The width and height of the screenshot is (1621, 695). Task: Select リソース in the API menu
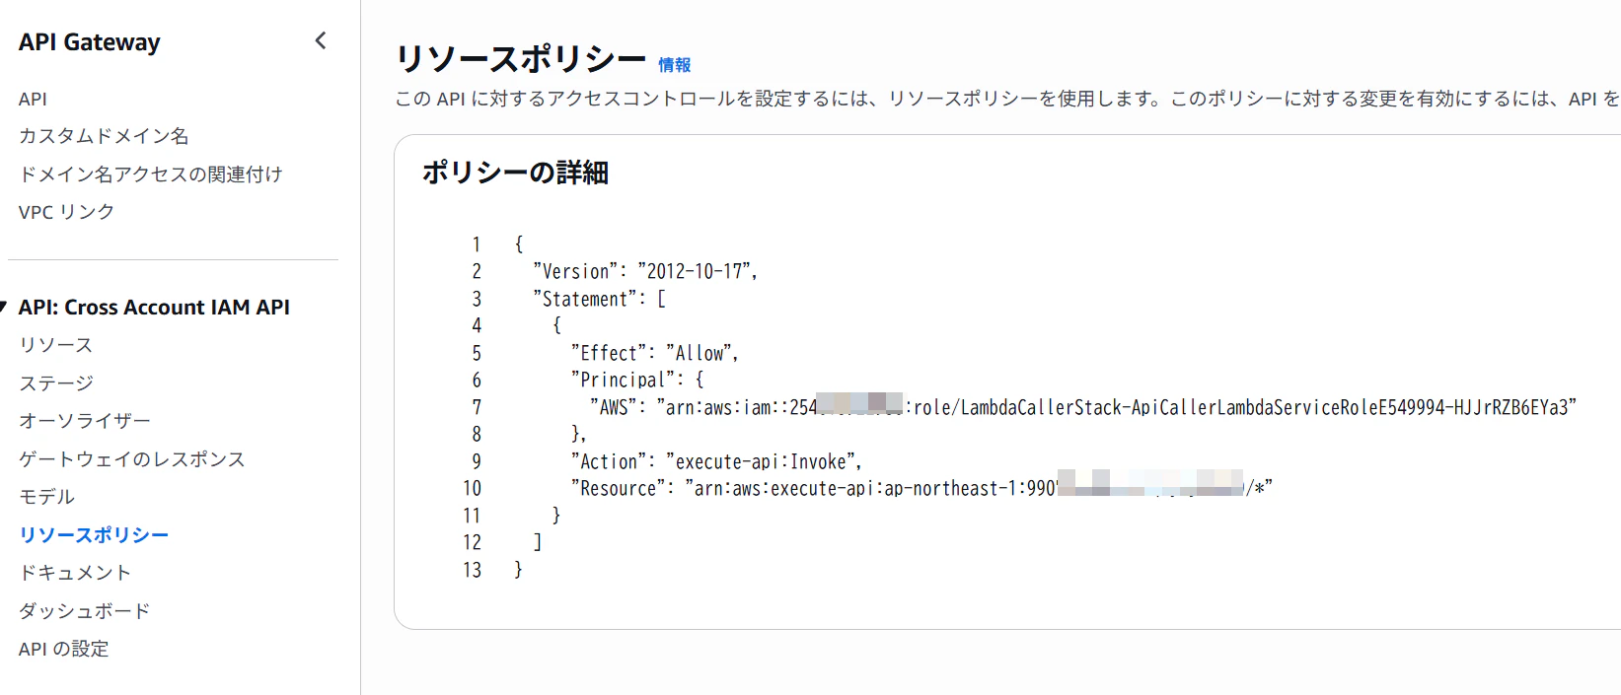[x=56, y=345]
